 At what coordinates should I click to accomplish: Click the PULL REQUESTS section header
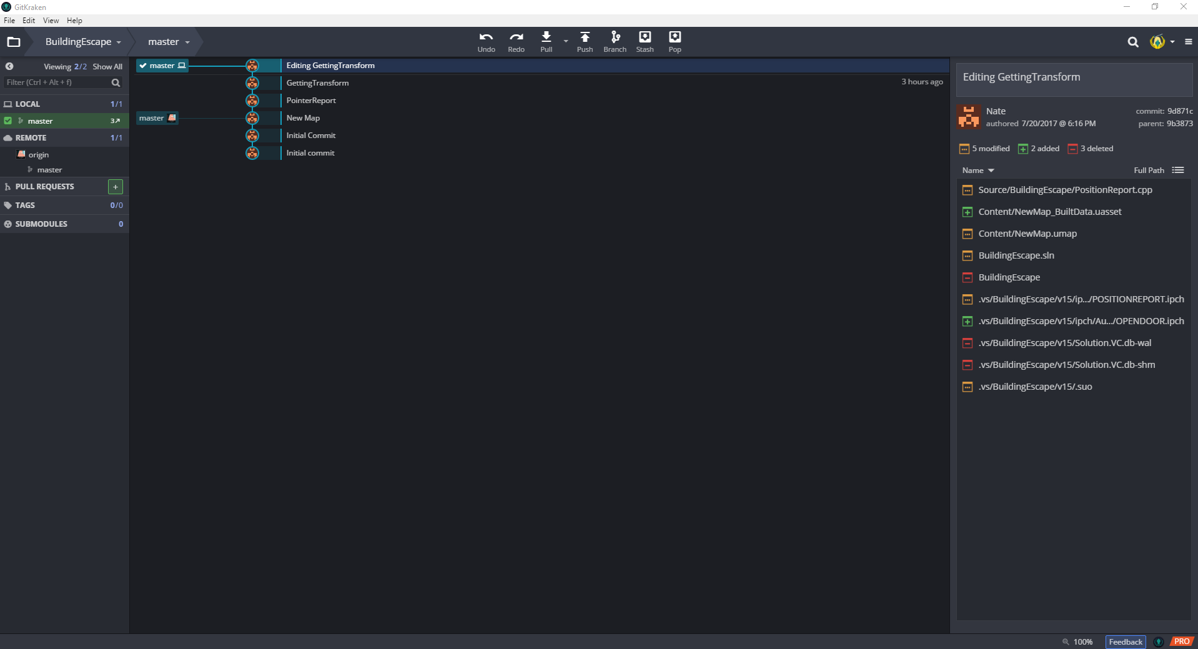[44, 187]
